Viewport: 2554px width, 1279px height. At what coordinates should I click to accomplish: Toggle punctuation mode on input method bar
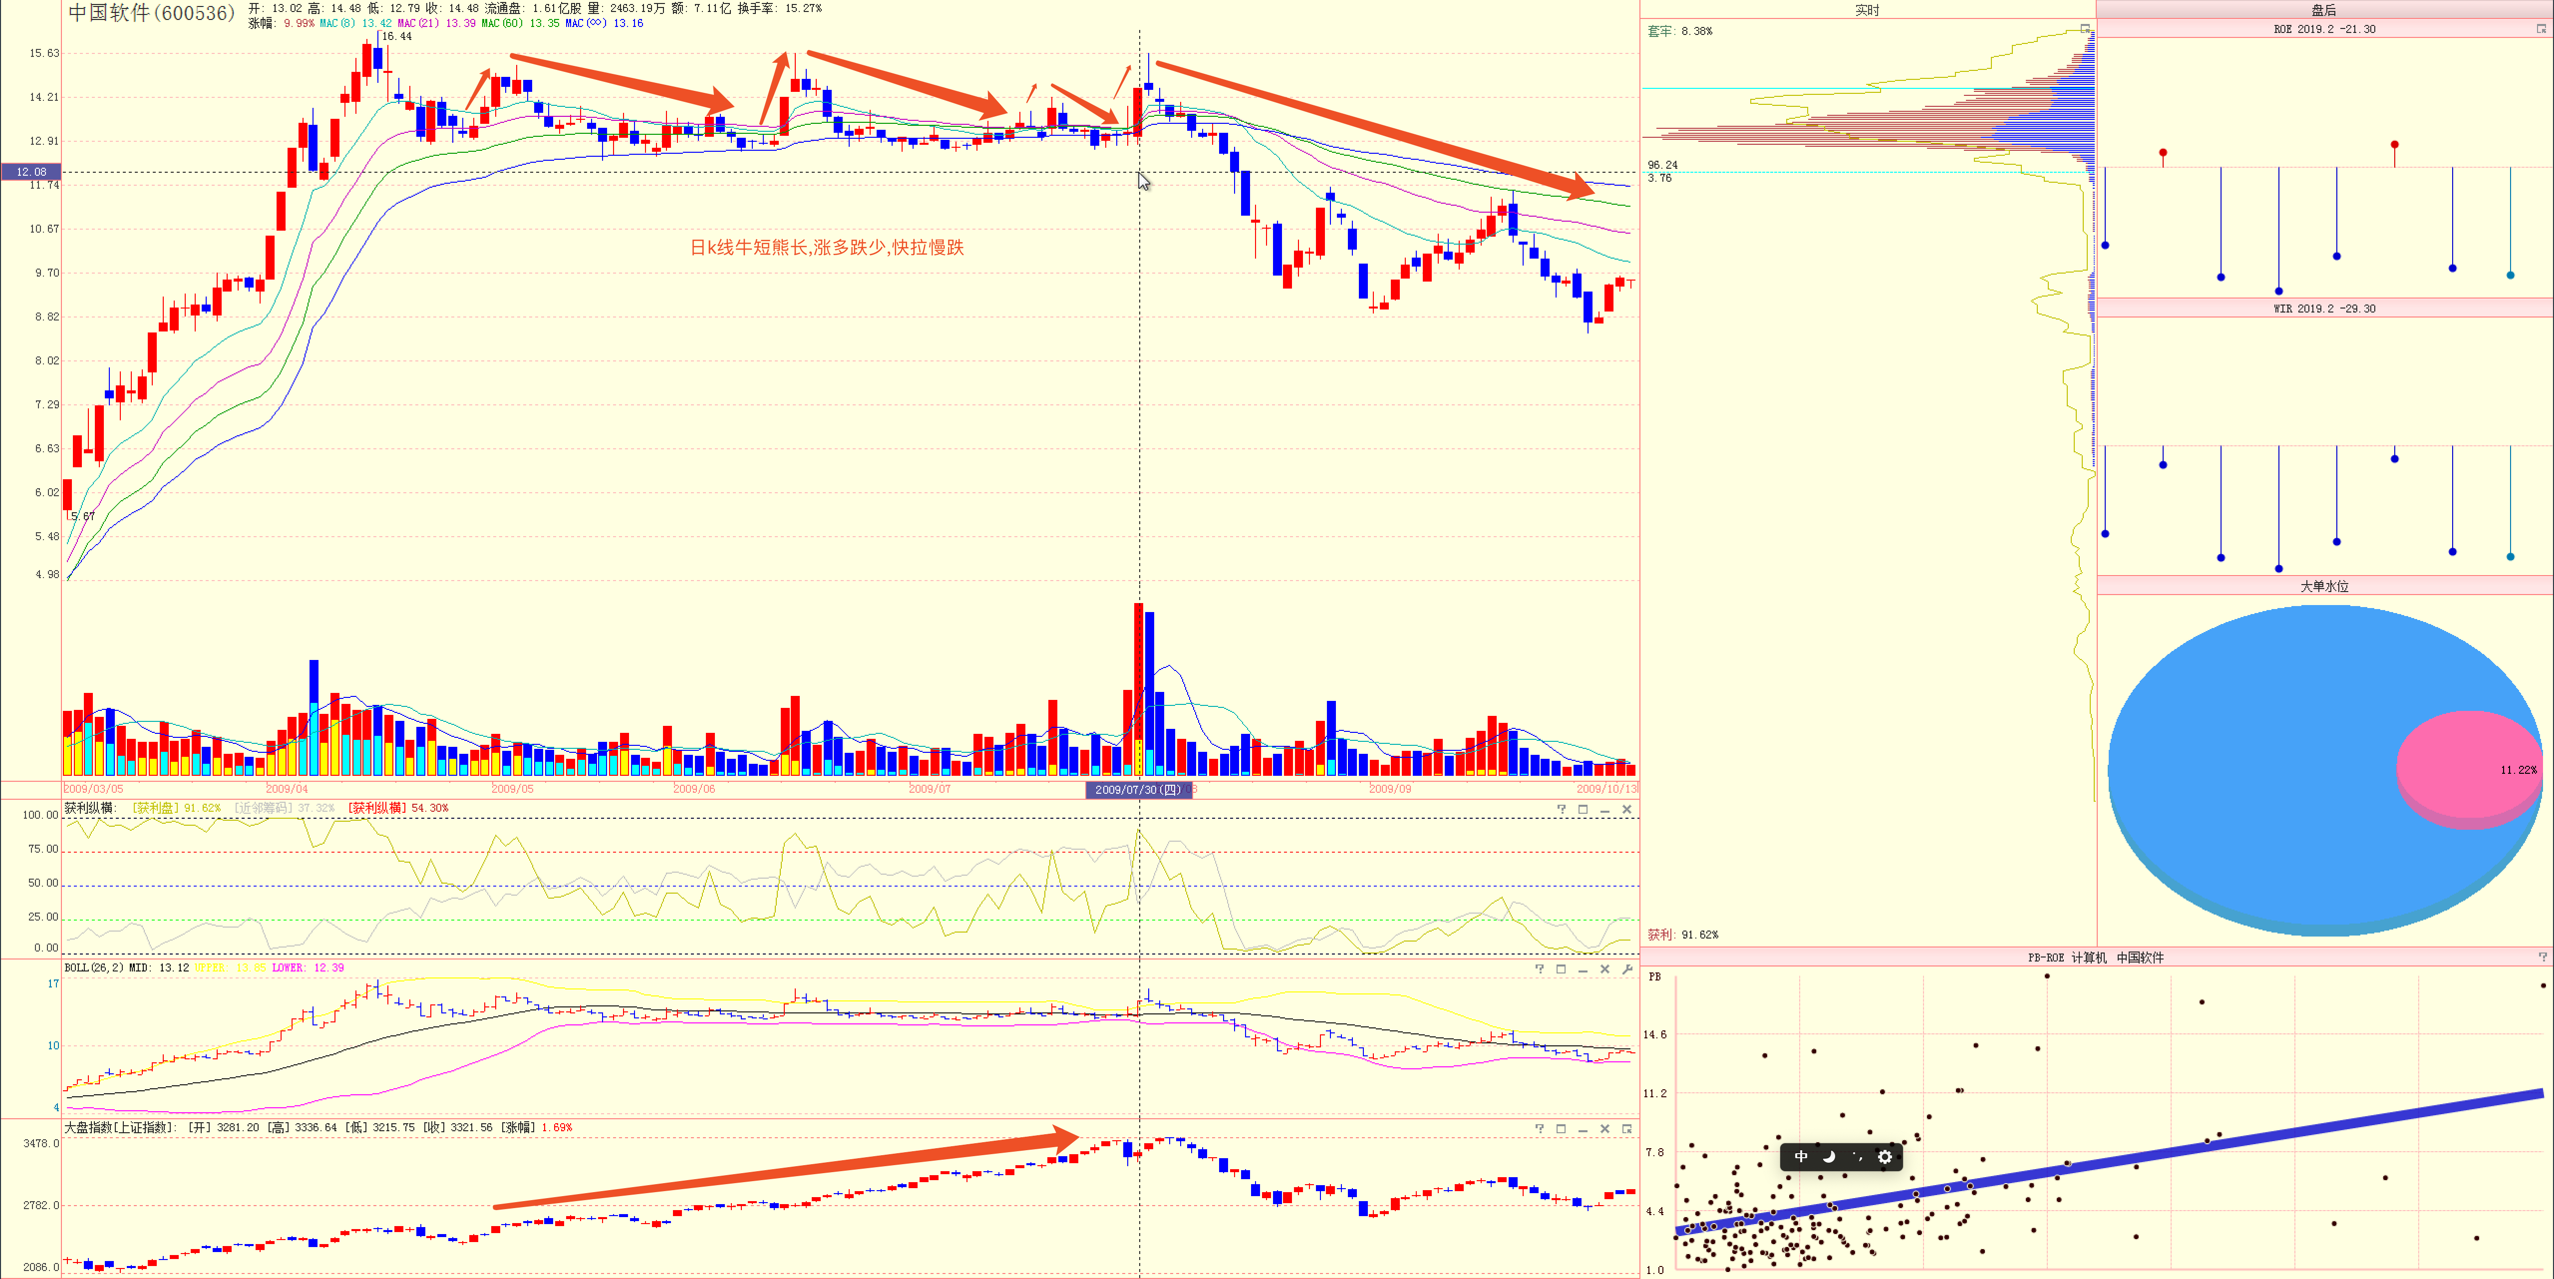click(1857, 1156)
